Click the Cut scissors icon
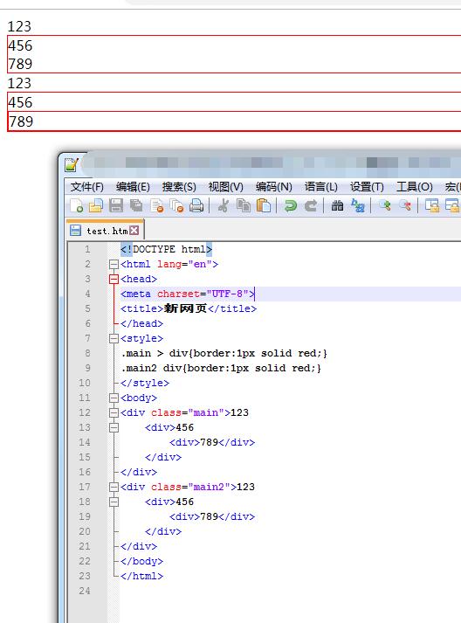Image resolution: width=461 pixels, height=623 pixels. [224, 206]
